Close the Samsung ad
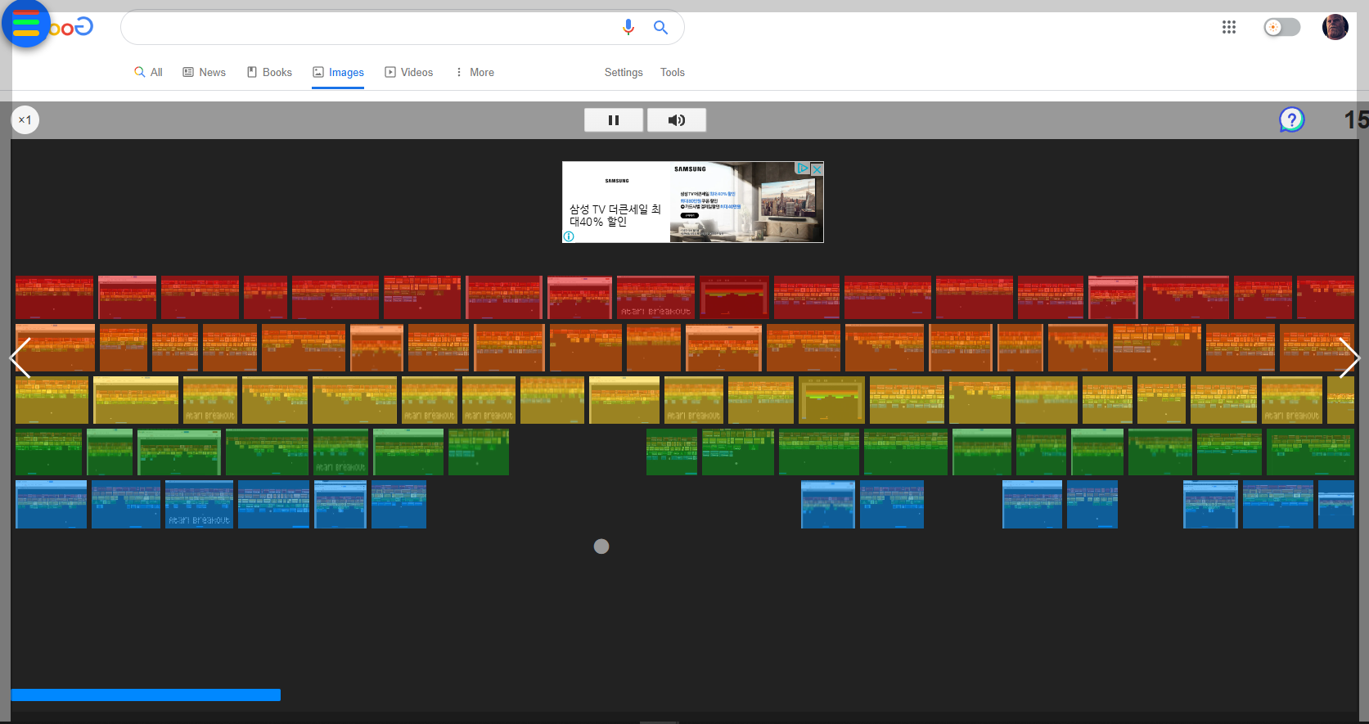1369x724 pixels. [x=817, y=169]
